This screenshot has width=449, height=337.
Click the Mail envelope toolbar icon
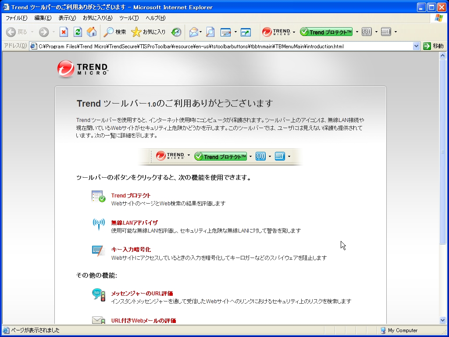pos(193,32)
